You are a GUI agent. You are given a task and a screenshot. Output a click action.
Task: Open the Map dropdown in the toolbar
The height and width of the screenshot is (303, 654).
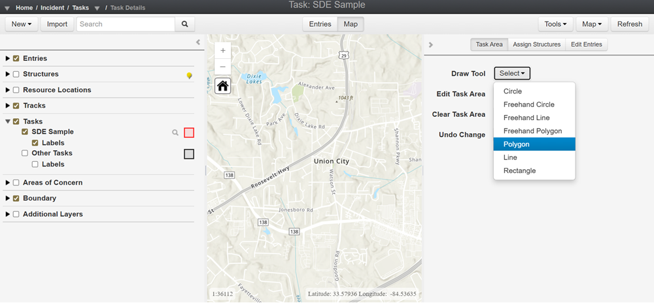(592, 24)
